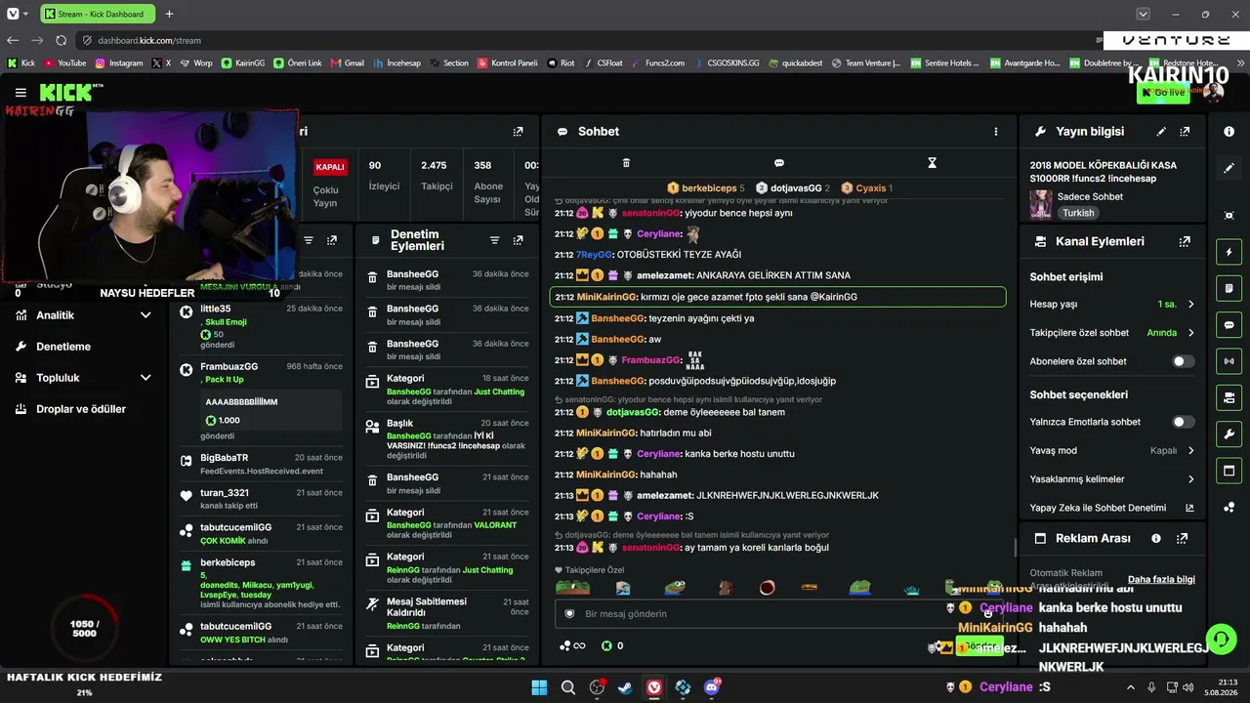This screenshot has width=1250, height=703.
Task: Toggle Yalnızca Emotlarla sohbet switch
Action: coord(1183,422)
